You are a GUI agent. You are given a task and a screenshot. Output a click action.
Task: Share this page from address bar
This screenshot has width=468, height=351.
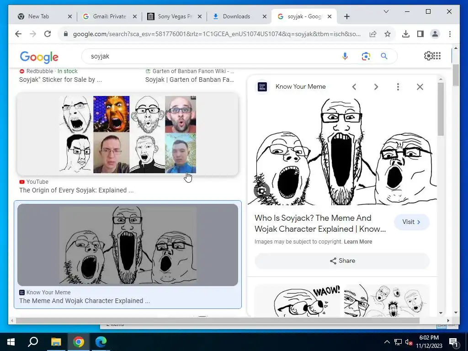click(x=373, y=34)
